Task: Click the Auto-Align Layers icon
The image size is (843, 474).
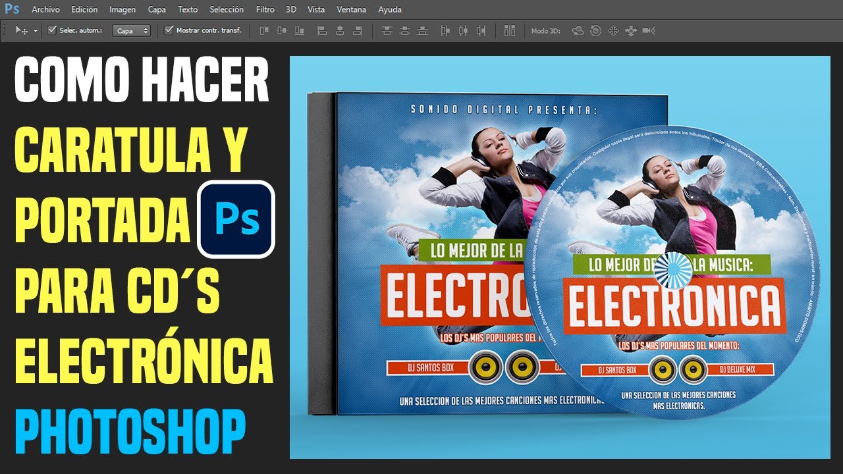Action: point(509,30)
